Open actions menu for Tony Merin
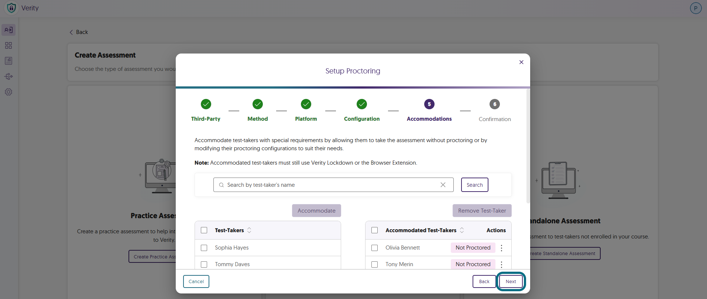707x299 pixels. pos(501,264)
